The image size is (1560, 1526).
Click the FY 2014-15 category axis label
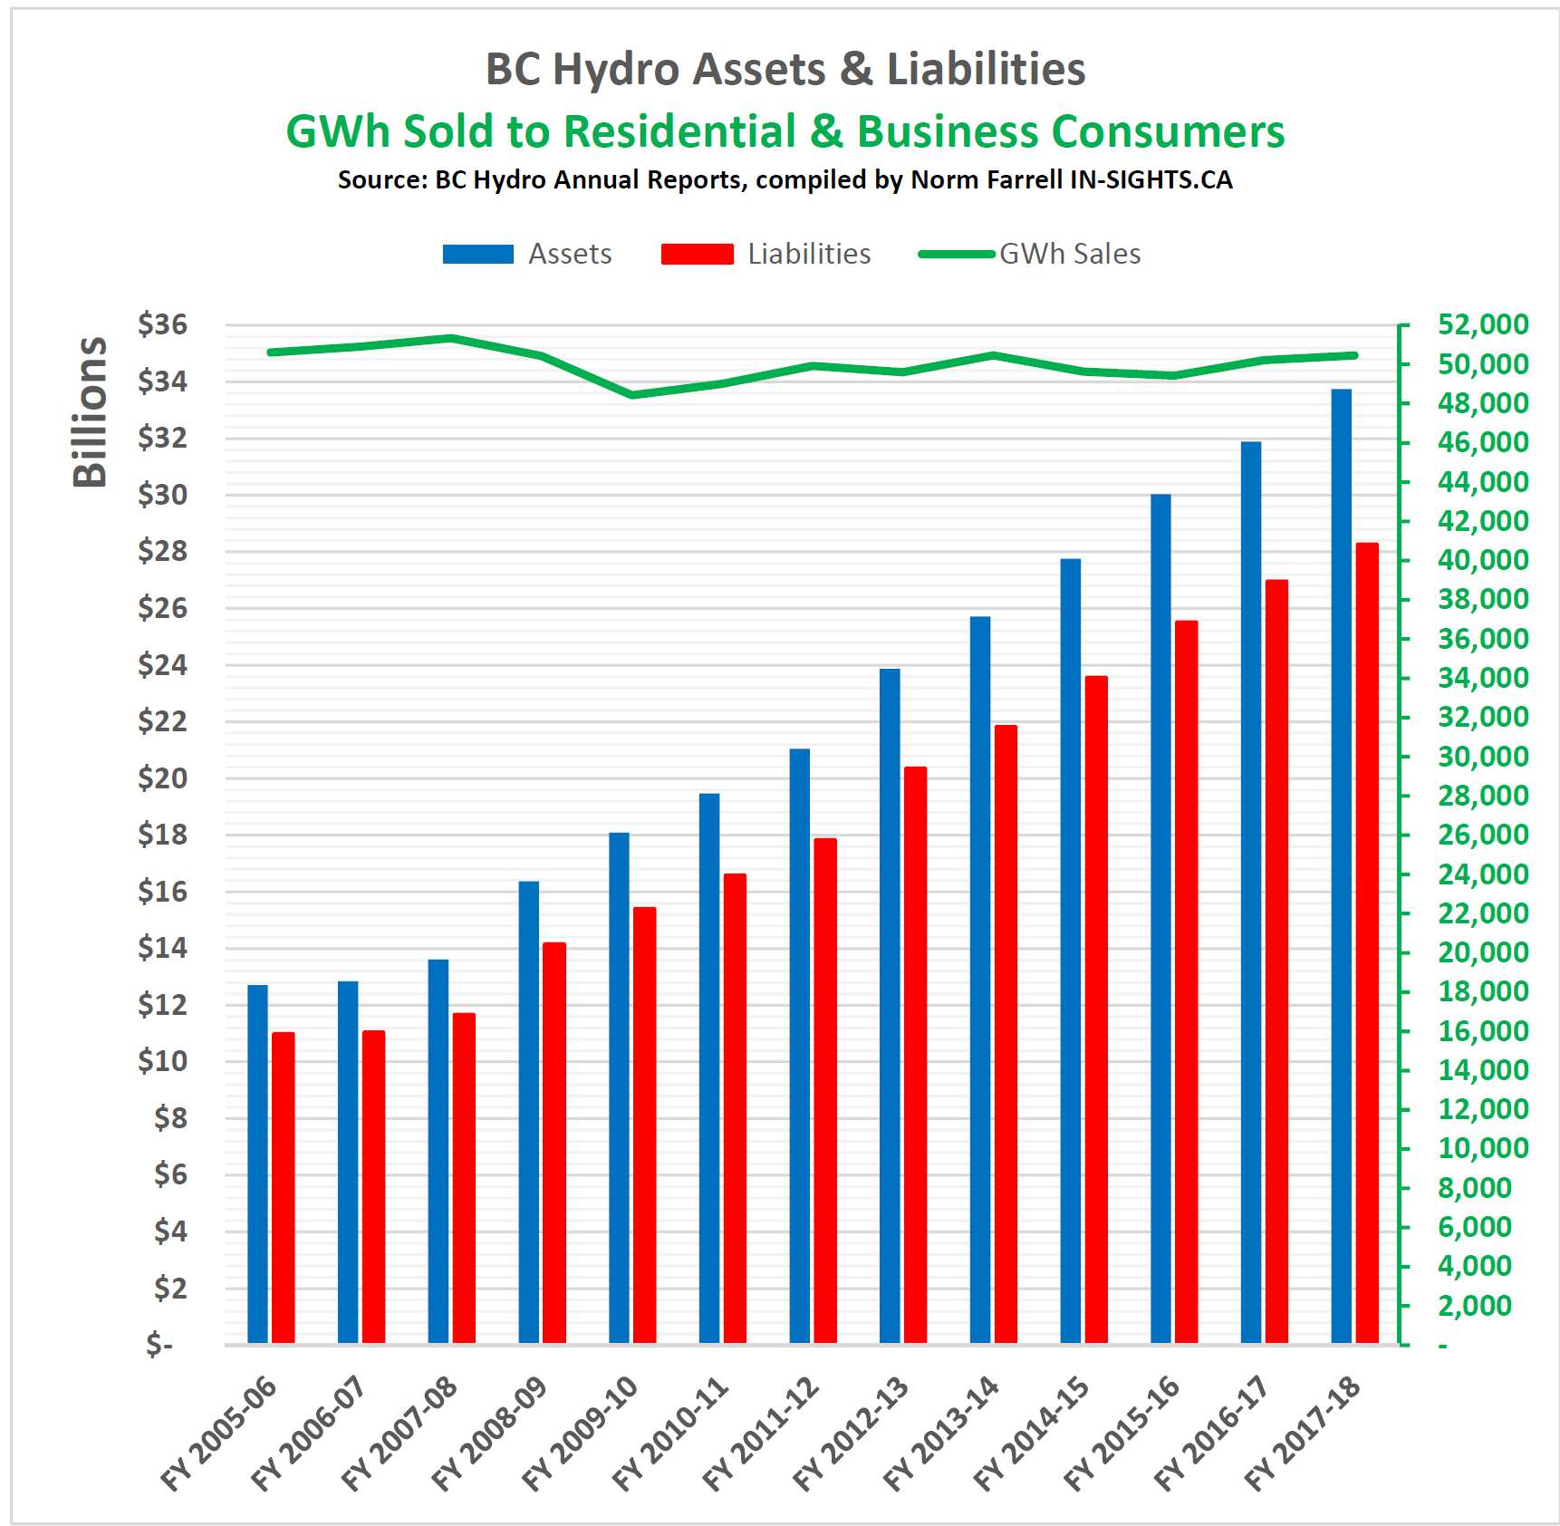click(x=1030, y=1433)
